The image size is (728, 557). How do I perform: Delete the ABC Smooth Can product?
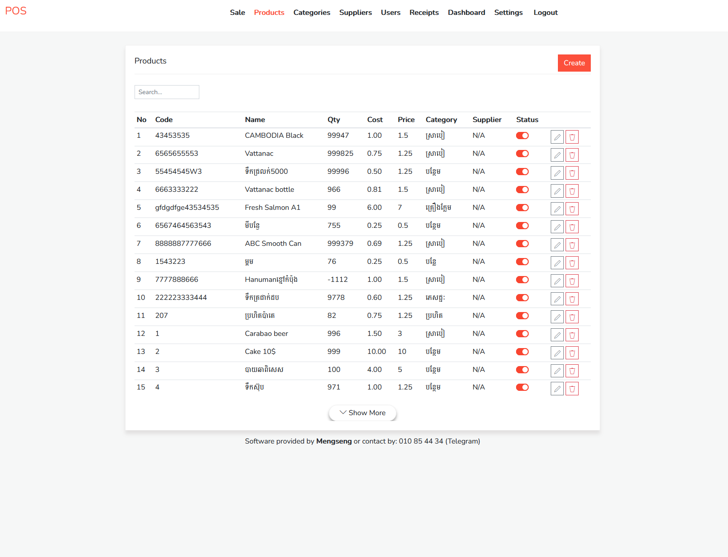click(572, 245)
